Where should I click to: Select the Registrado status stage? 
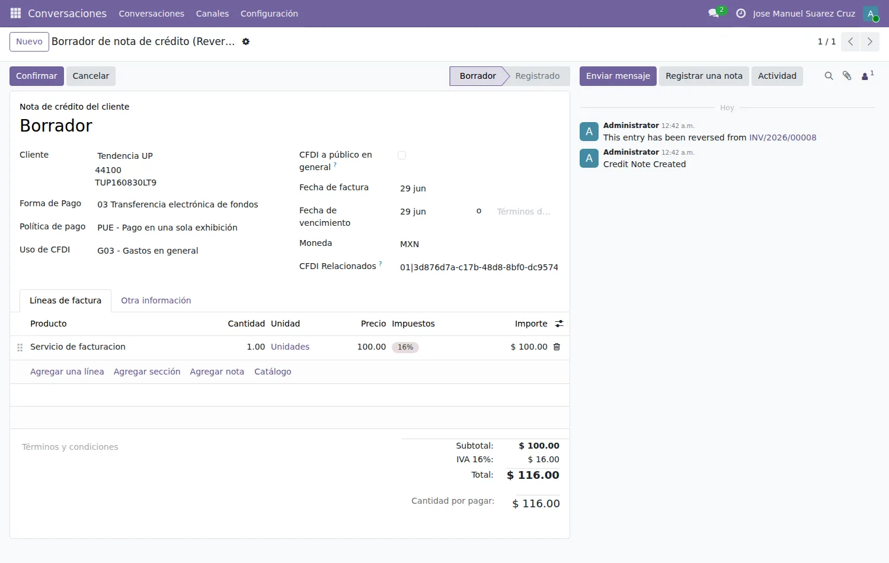click(x=537, y=76)
